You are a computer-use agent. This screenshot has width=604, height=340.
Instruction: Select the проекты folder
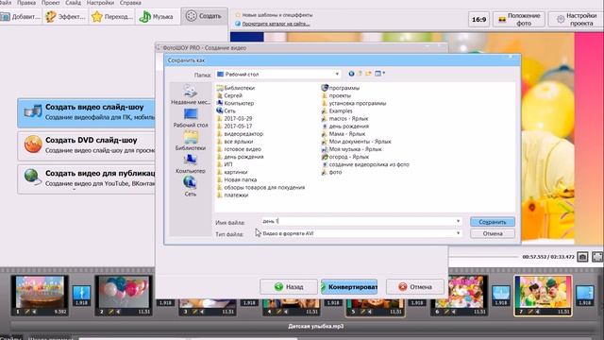336,95
